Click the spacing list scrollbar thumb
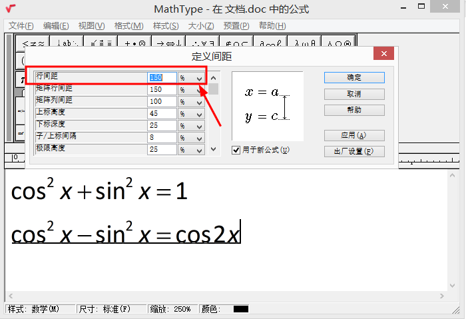This screenshot has height=319, width=466. coord(214,89)
